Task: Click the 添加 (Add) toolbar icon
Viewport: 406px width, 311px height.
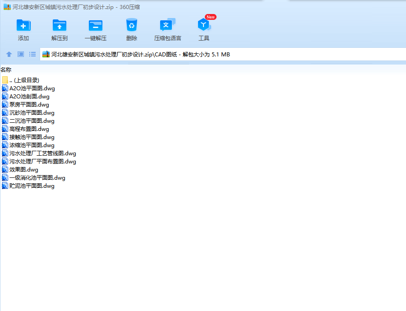Action: click(23, 25)
